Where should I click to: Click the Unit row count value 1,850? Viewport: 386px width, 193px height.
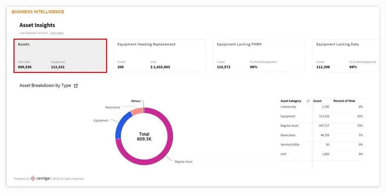click(x=325, y=154)
